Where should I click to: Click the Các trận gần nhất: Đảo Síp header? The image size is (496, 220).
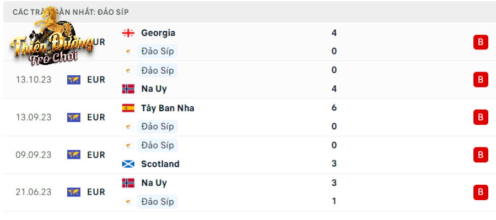pos(71,12)
